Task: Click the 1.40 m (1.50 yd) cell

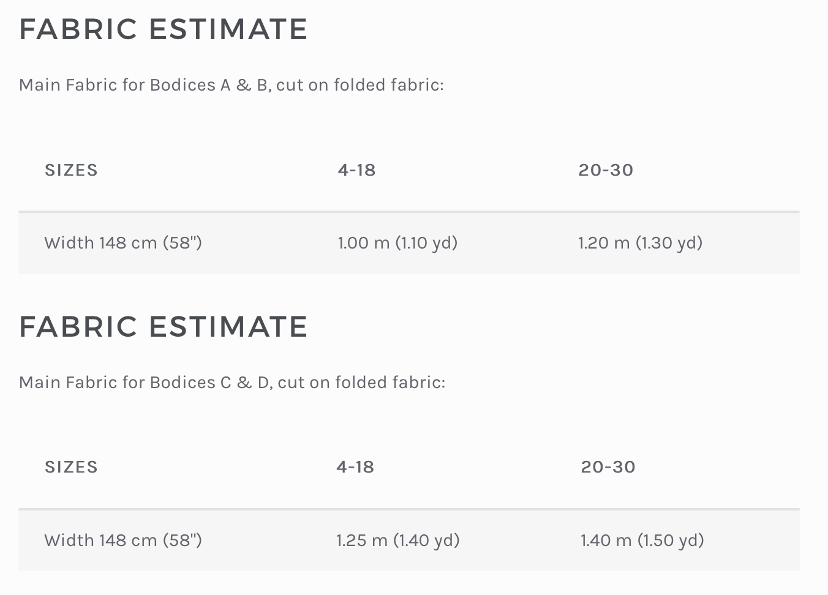Action: pos(642,541)
